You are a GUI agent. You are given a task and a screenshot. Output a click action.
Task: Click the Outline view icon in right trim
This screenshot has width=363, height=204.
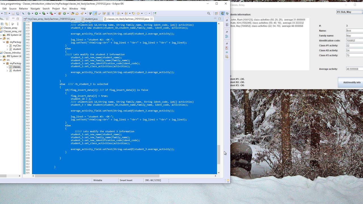pos(227,36)
